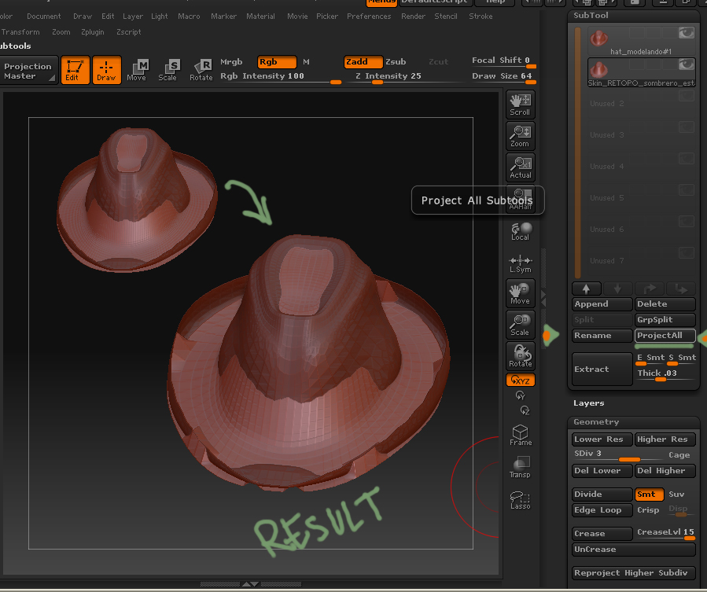The width and height of the screenshot is (707, 592).
Task: Expand the Layers section
Action: (x=589, y=403)
